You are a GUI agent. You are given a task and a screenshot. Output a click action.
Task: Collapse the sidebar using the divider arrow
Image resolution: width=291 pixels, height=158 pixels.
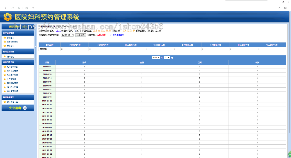pos(36,47)
